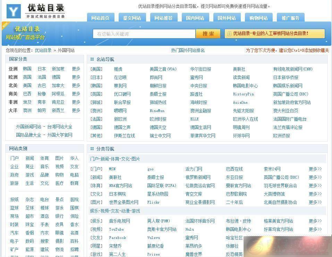Select the 音乐 site category
332x257 pixels.
coord(44,166)
